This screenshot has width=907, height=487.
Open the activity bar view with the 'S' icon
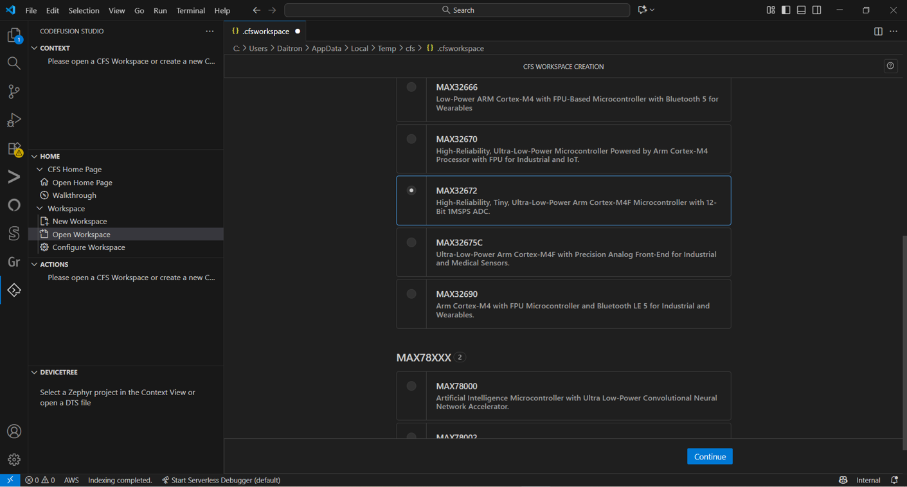pyautogui.click(x=14, y=233)
